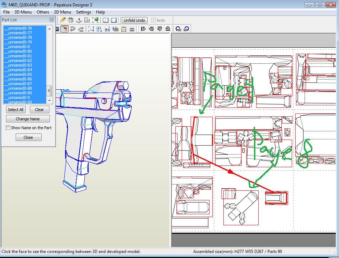Click the part list scroll-down arrow
The image size is (339, 258).
[49, 101]
